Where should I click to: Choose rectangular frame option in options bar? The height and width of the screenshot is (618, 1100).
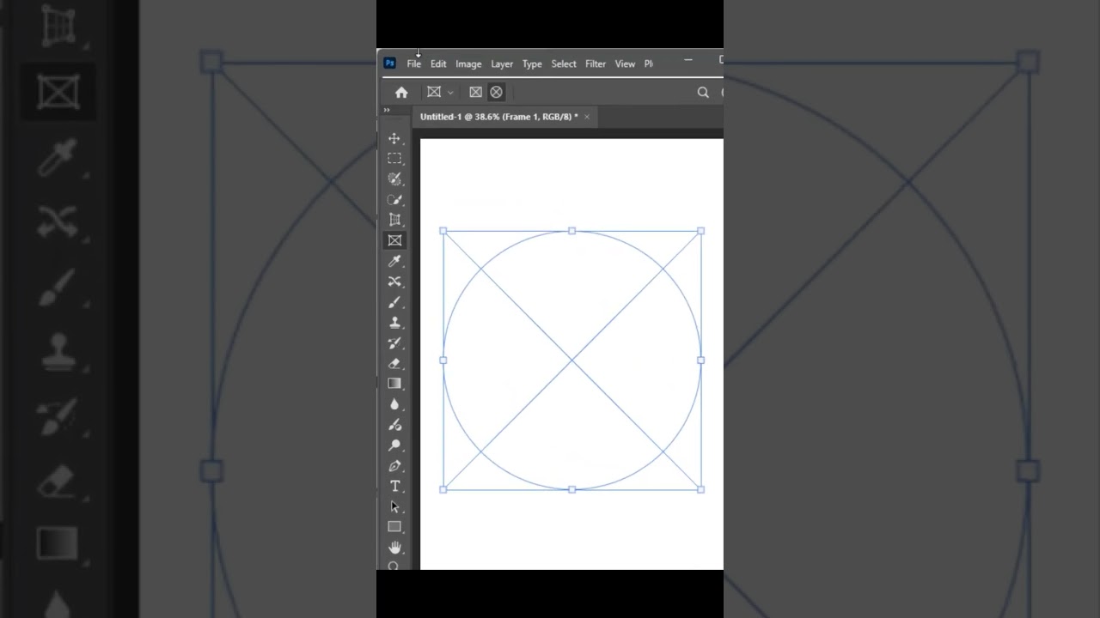475,92
